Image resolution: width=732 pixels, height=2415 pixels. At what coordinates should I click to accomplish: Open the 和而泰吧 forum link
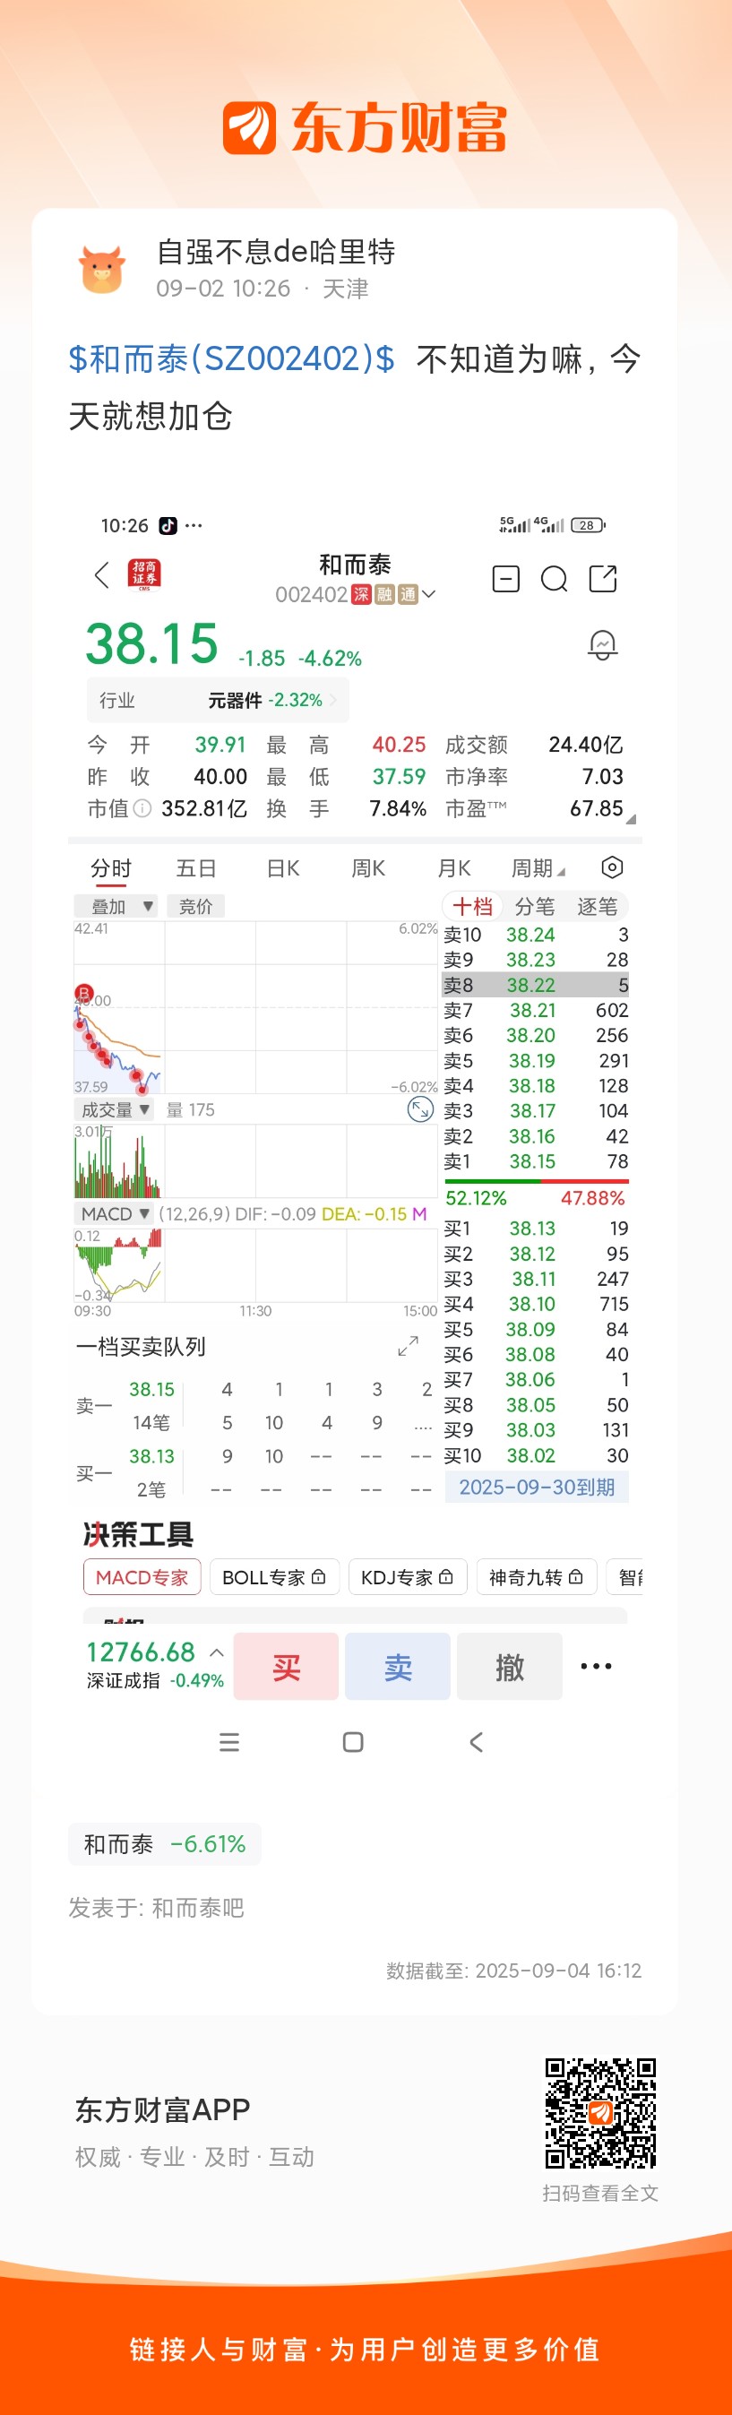(x=198, y=1908)
